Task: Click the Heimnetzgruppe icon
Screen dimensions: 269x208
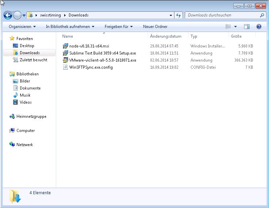Action: [12, 116]
